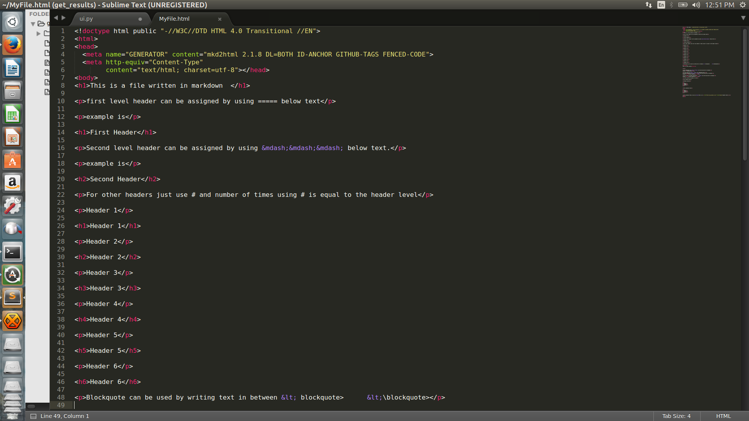Open the orange hexagon X application icon
Image resolution: width=749 pixels, height=421 pixels.
[12, 321]
